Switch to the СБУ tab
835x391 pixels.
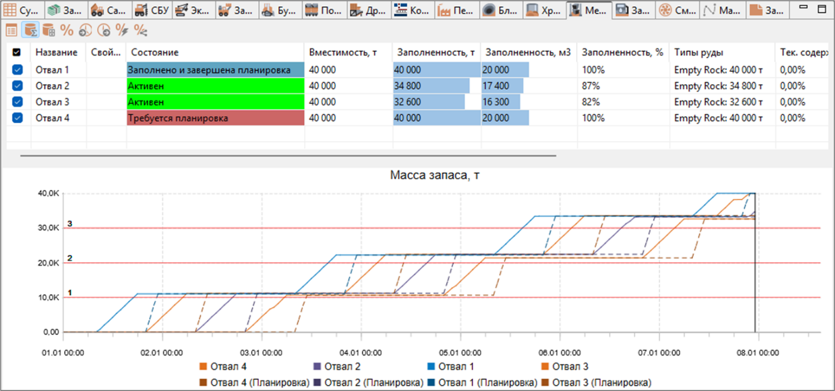coord(152,9)
